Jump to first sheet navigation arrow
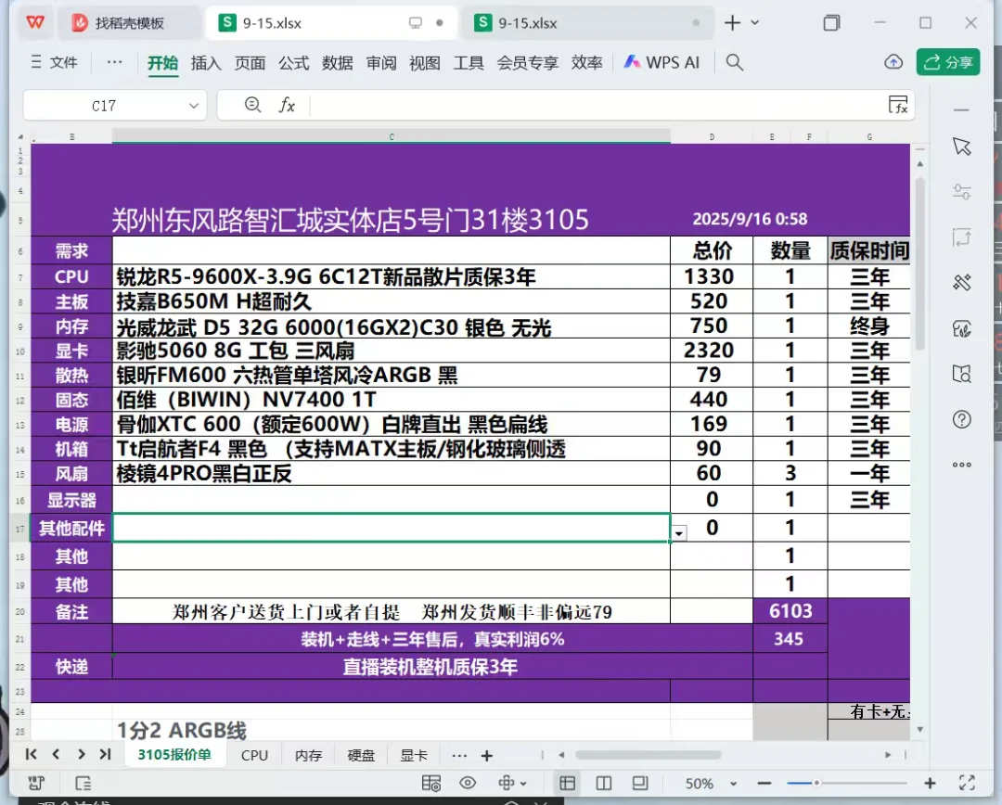The height and width of the screenshot is (805, 1002). tap(32, 755)
